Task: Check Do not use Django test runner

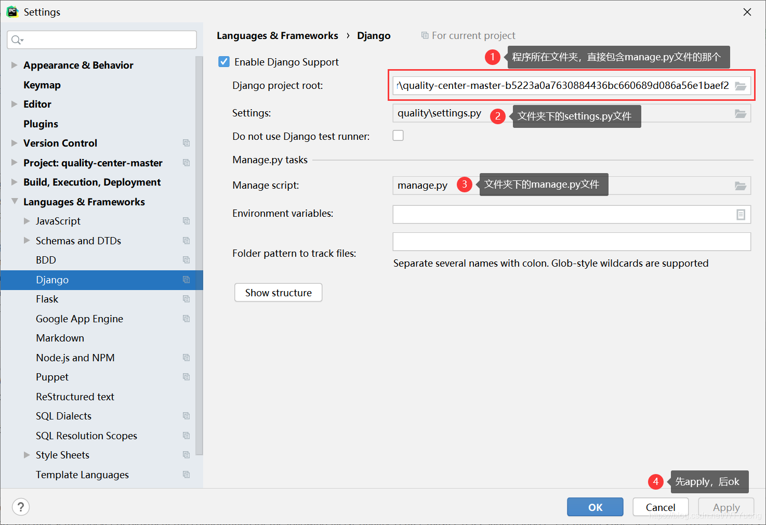Action: (398, 136)
